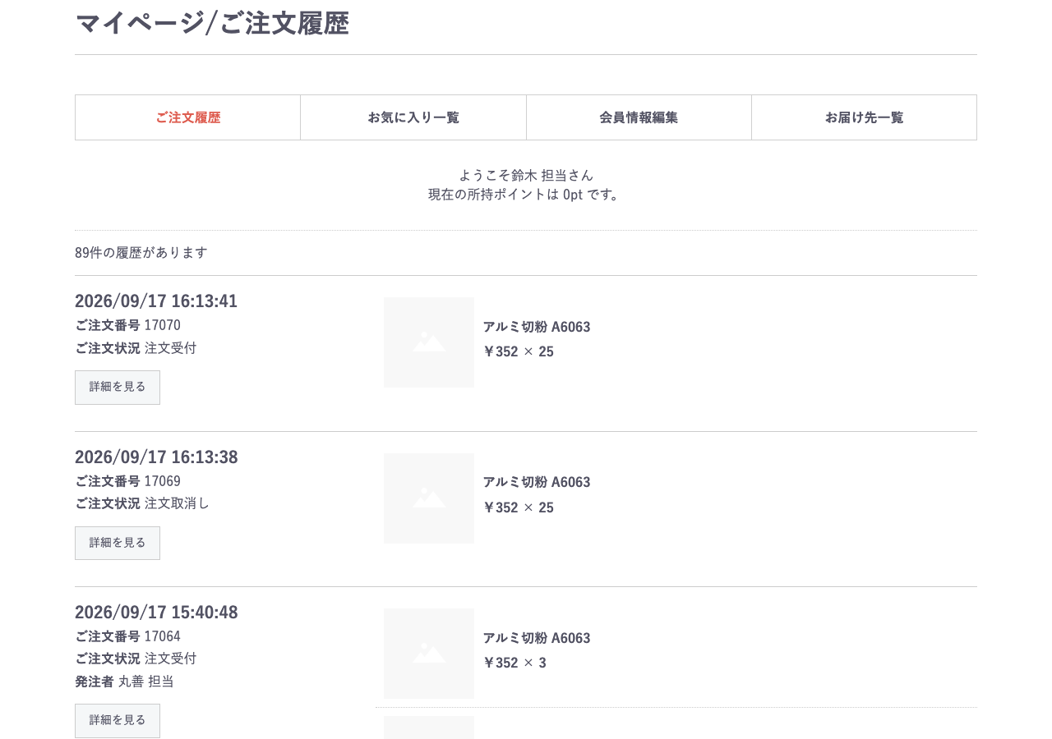Select ご注文番号 17069 line
Image resolution: width=1052 pixels, height=739 pixels.
coord(127,481)
